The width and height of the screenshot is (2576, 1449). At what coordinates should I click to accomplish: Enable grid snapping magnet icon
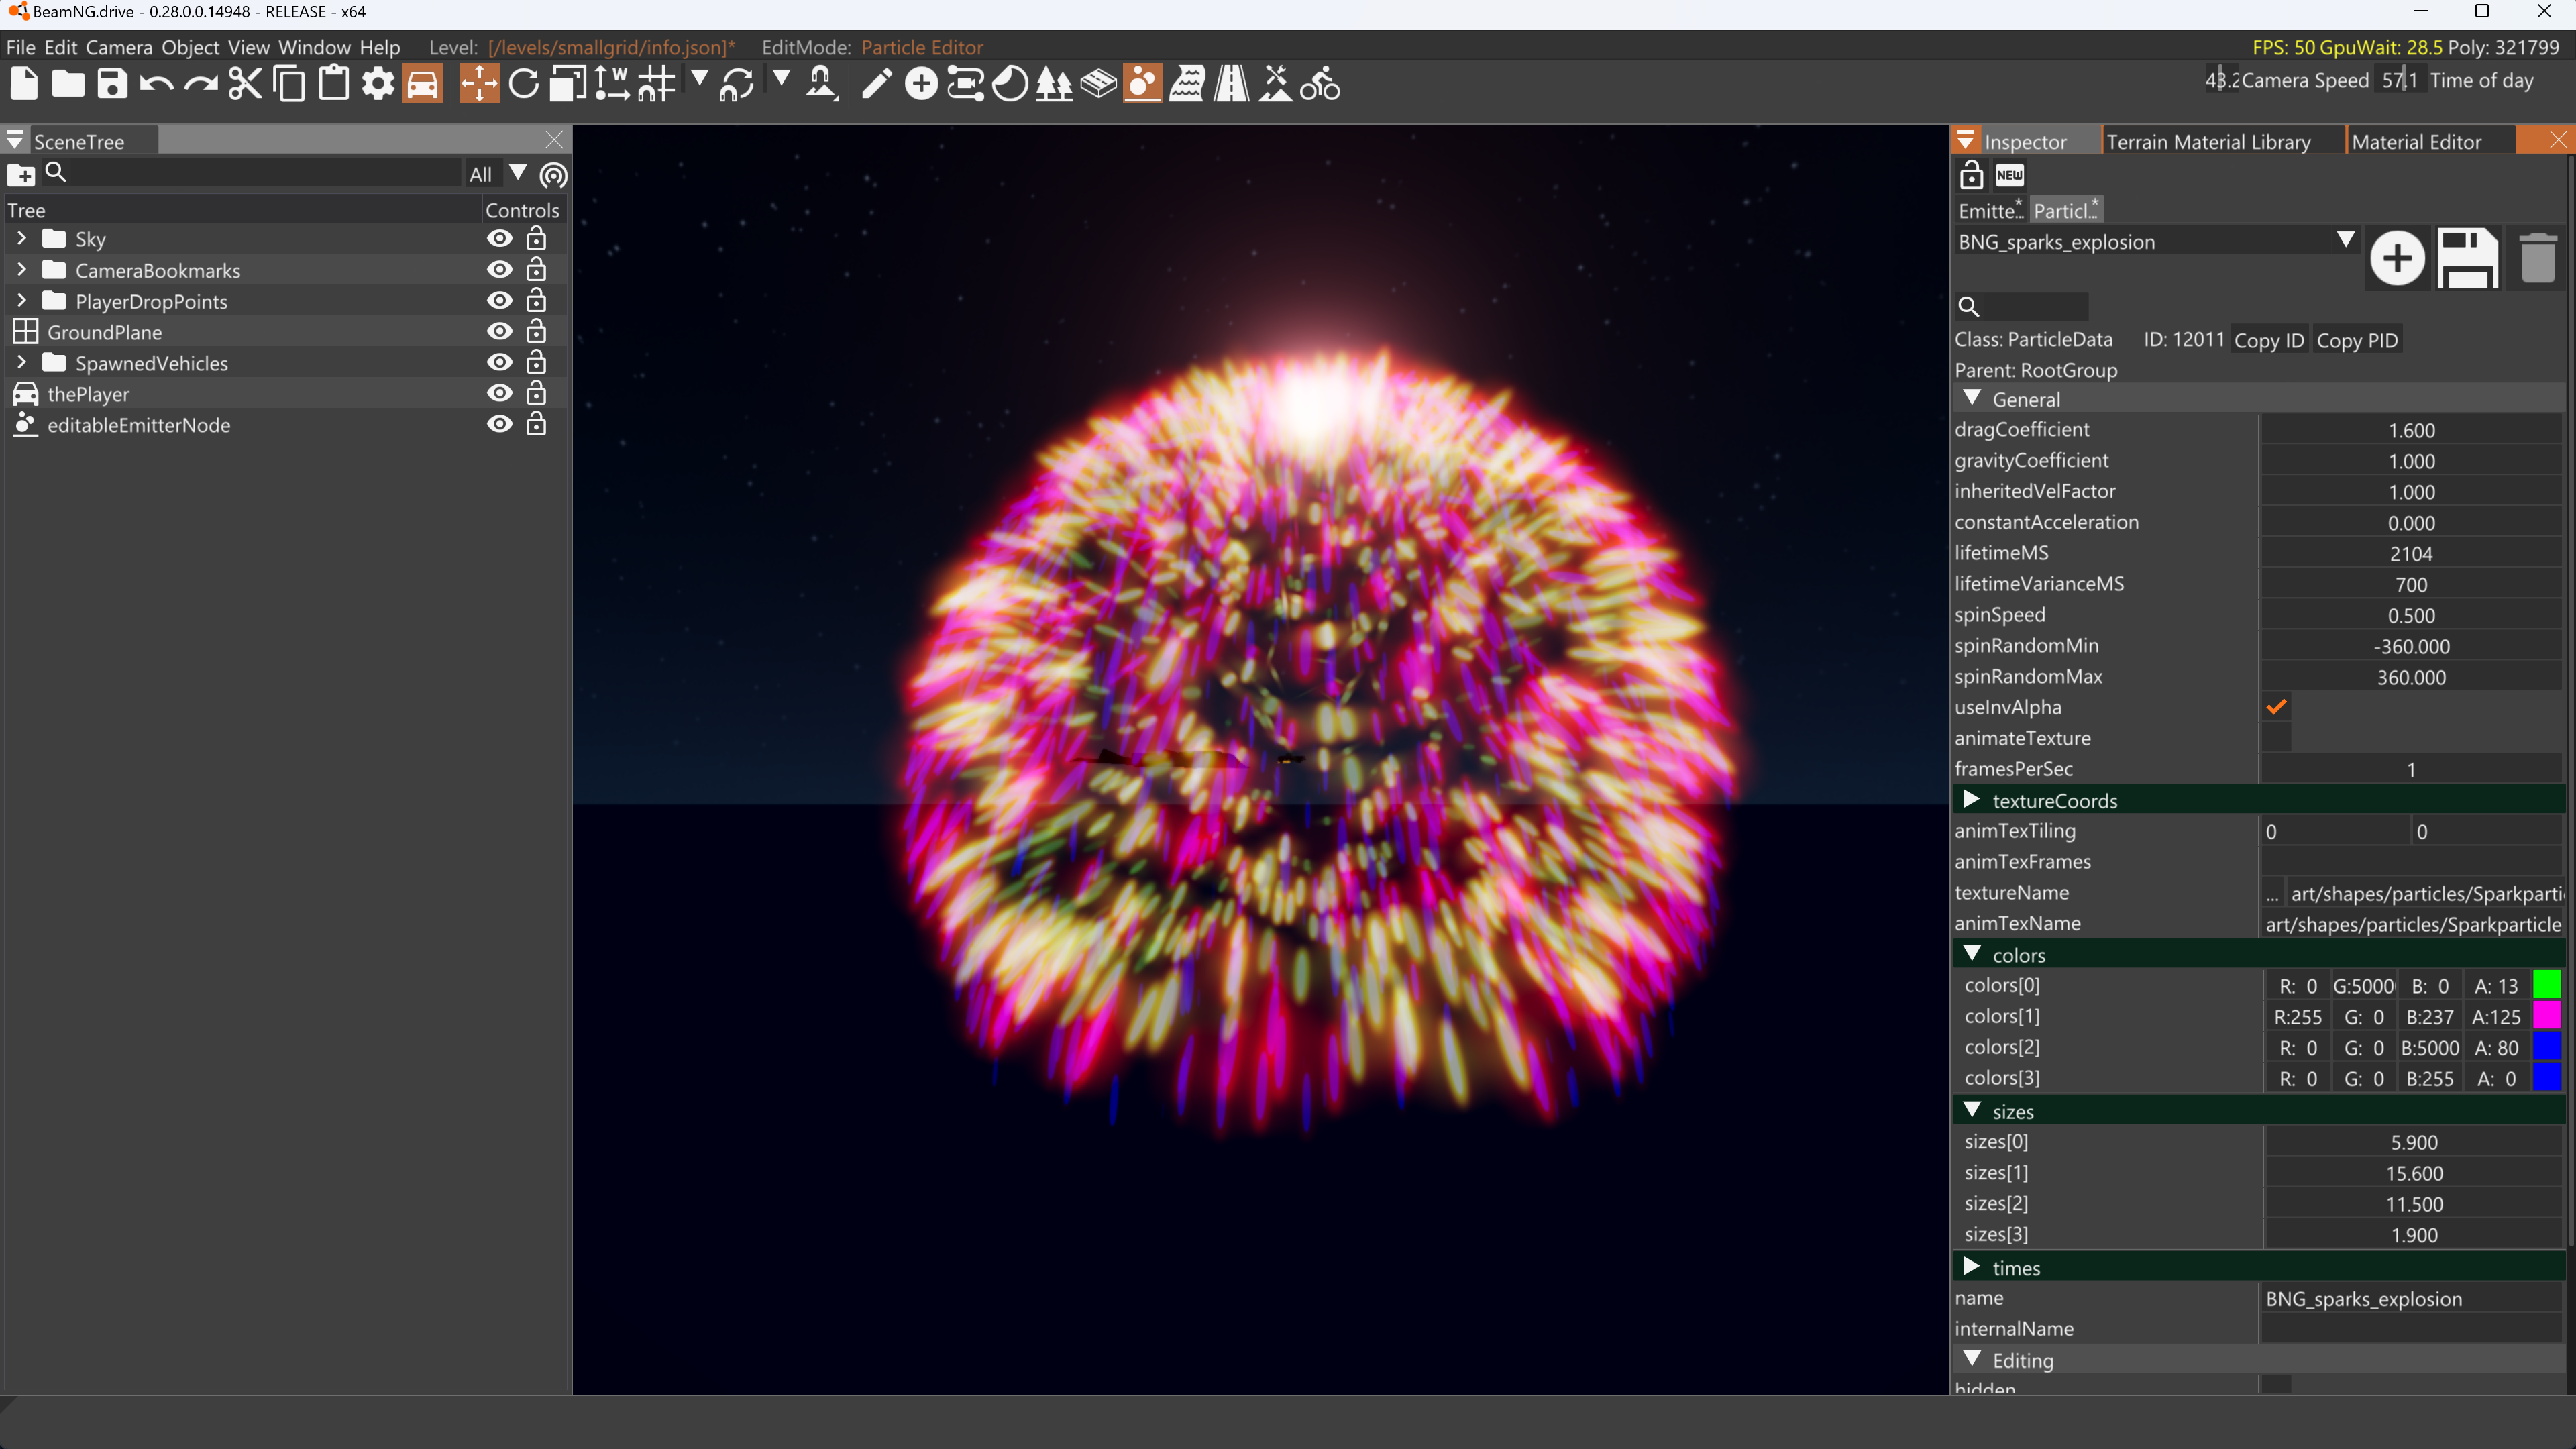tap(656, 84)
